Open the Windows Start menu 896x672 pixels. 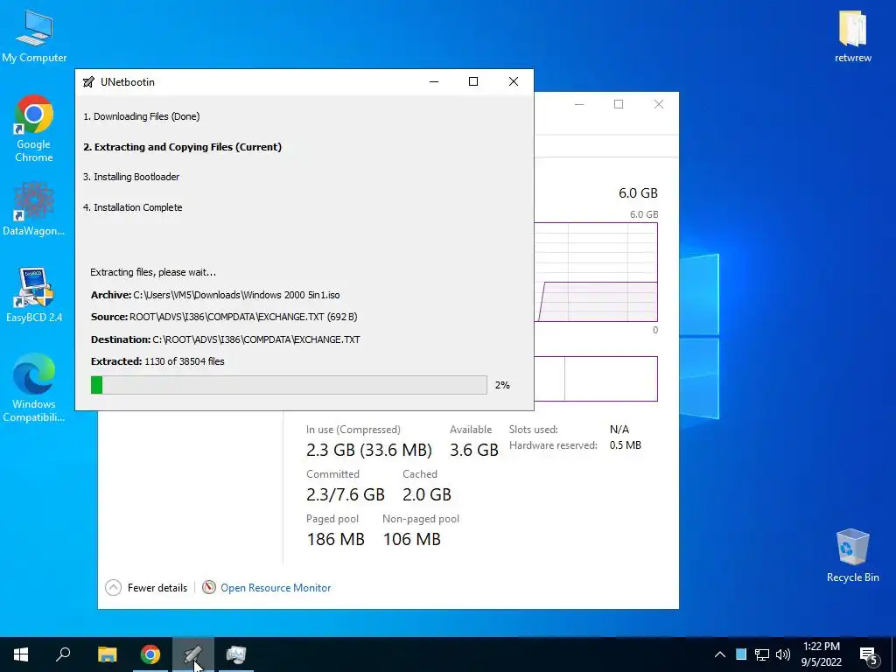click(21, 654)
